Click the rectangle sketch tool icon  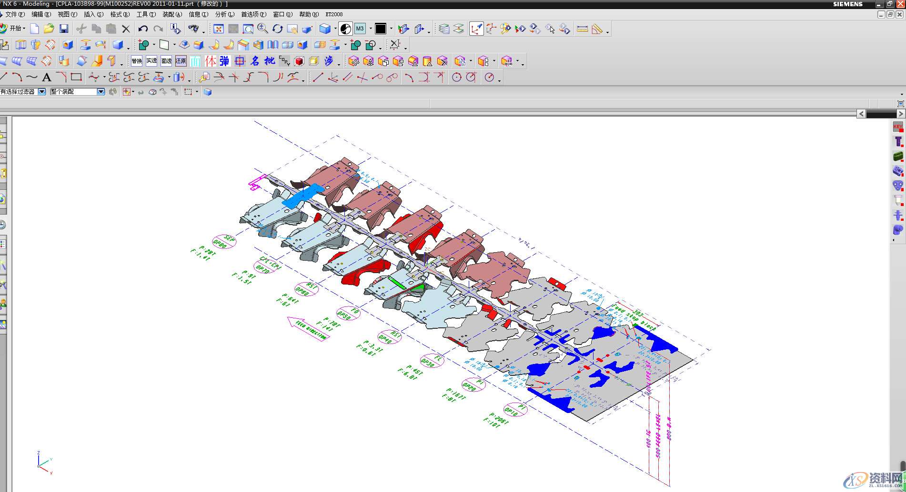coord(76,77)
